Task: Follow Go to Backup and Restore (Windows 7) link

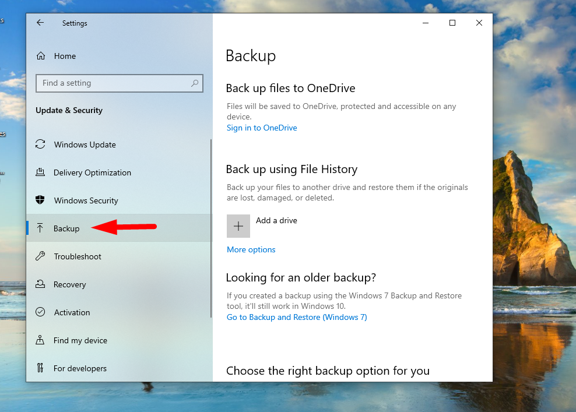Action: pyautogui.click(x=297, y=317)
